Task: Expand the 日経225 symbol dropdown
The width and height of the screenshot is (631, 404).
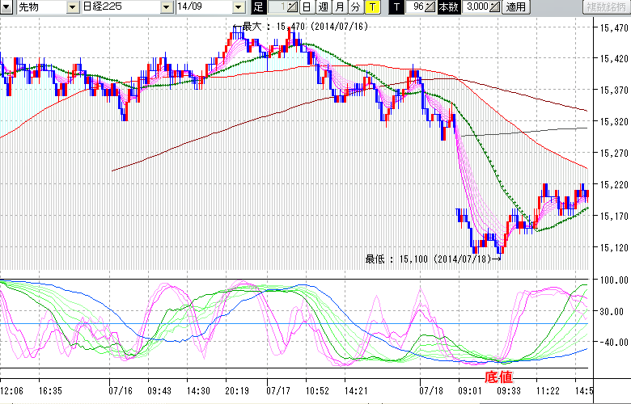Action: [166, 7]
